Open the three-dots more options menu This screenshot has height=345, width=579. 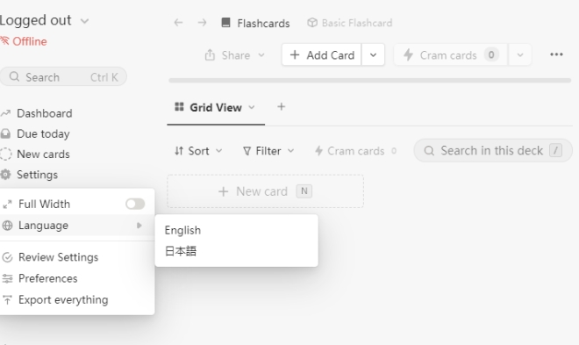556,54
